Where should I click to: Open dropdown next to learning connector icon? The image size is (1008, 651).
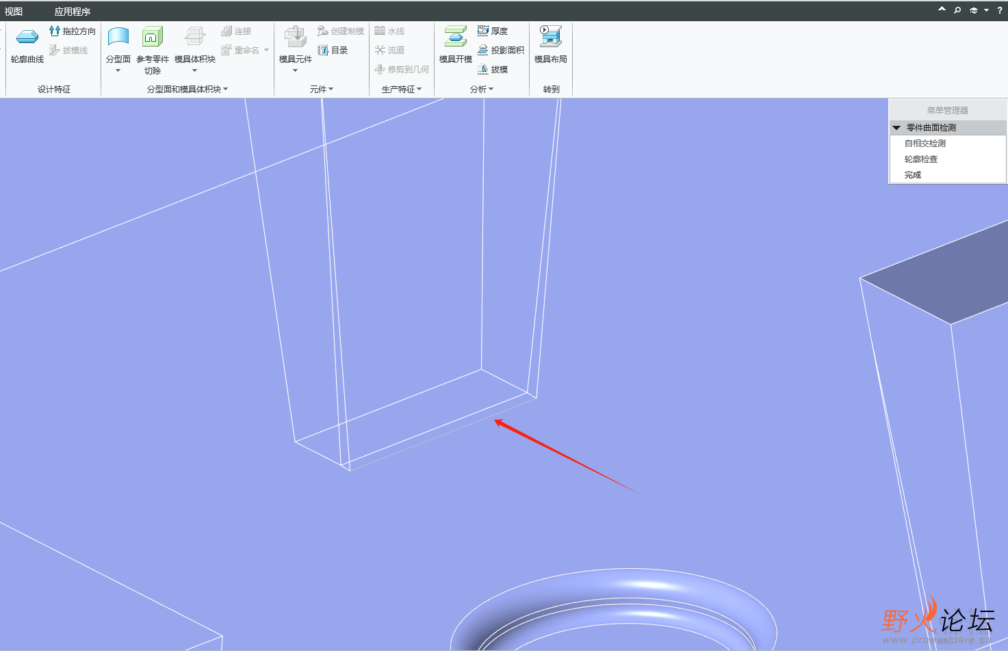pos(986,10)
